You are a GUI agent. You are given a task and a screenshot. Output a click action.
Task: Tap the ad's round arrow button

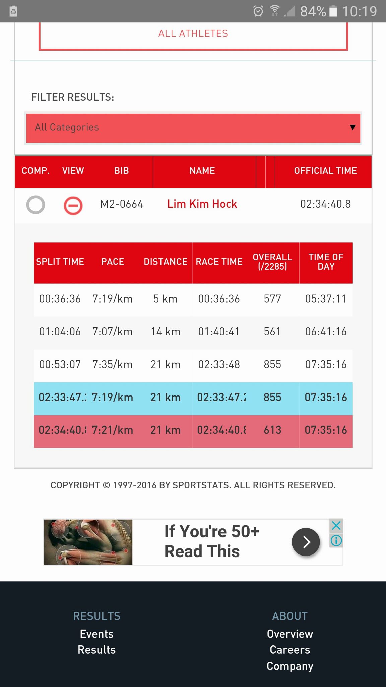pyautogui.click(x=306, y=542)
